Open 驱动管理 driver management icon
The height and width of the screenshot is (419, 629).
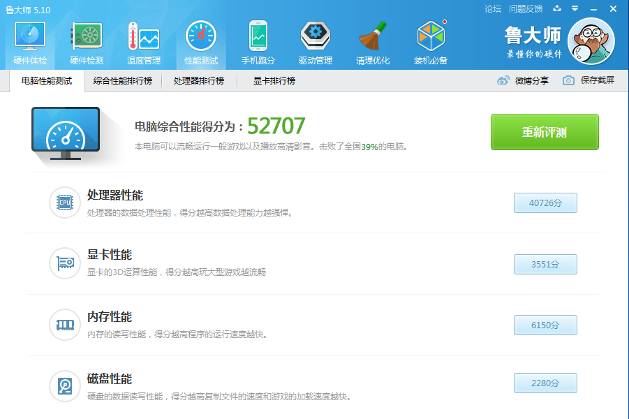click(x=316, y=36)
